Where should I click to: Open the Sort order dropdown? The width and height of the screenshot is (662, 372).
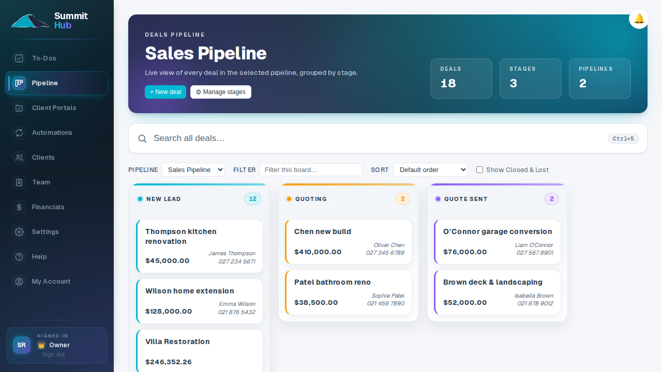point(430,169)
